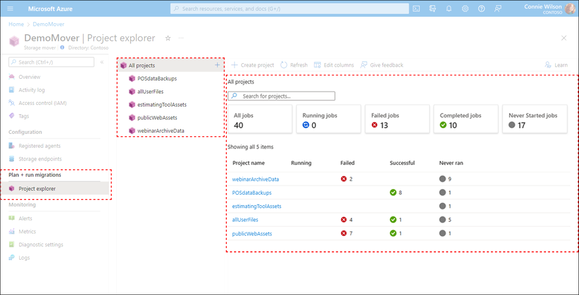Refresh the project list
Image resolution: width=579 pixels, height=295 pixels.
click(x=294, y=65)
